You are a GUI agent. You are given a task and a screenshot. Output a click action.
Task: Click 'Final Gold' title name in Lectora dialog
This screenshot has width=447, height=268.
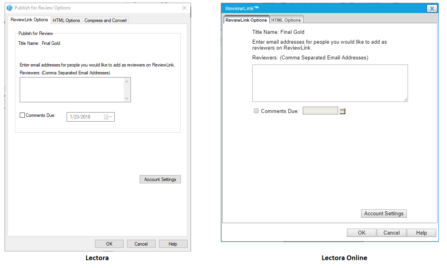tap(51, 43)
